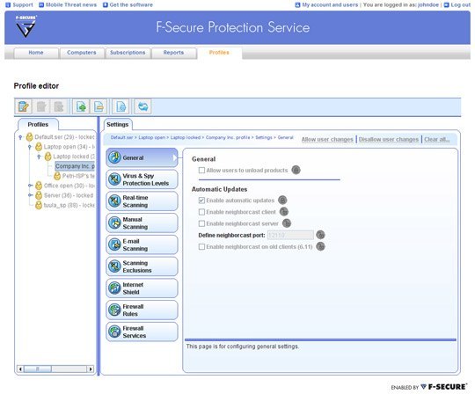The width and height of the screenshot is (475, 394).
Task: Click the export profile icon with orange arrow
Action: click(99, 106)
